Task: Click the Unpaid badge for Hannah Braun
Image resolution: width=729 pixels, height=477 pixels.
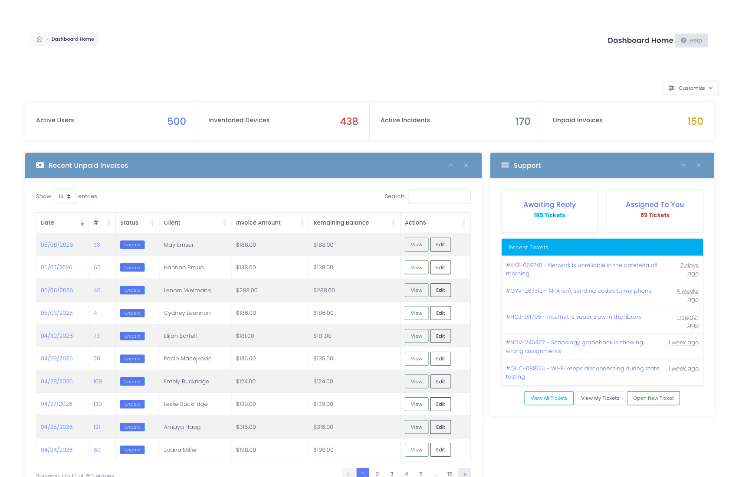Action: tap(132, 268)
